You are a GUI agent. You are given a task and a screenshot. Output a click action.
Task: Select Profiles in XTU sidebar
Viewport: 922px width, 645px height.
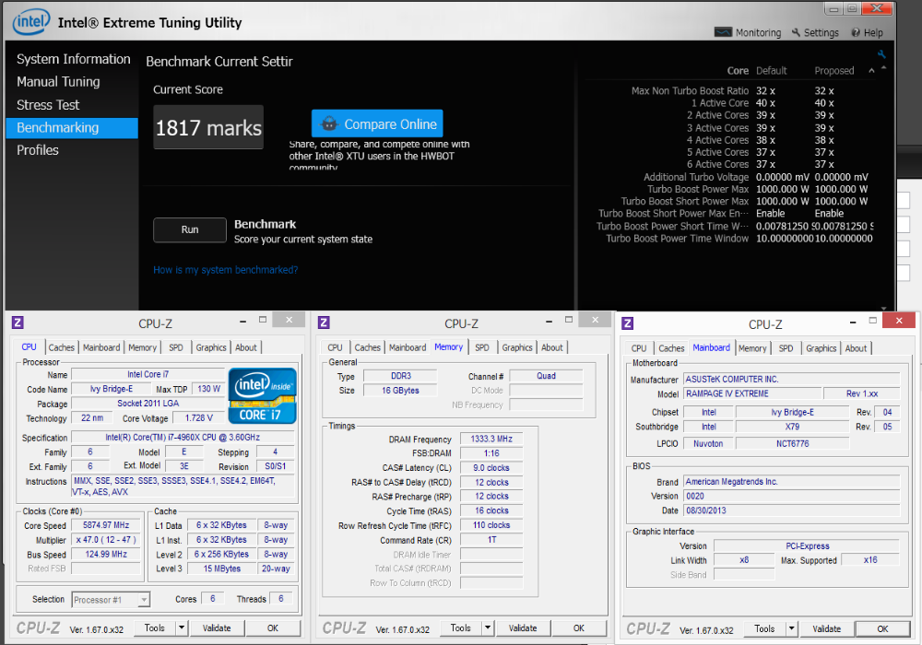tap(38, 150)
